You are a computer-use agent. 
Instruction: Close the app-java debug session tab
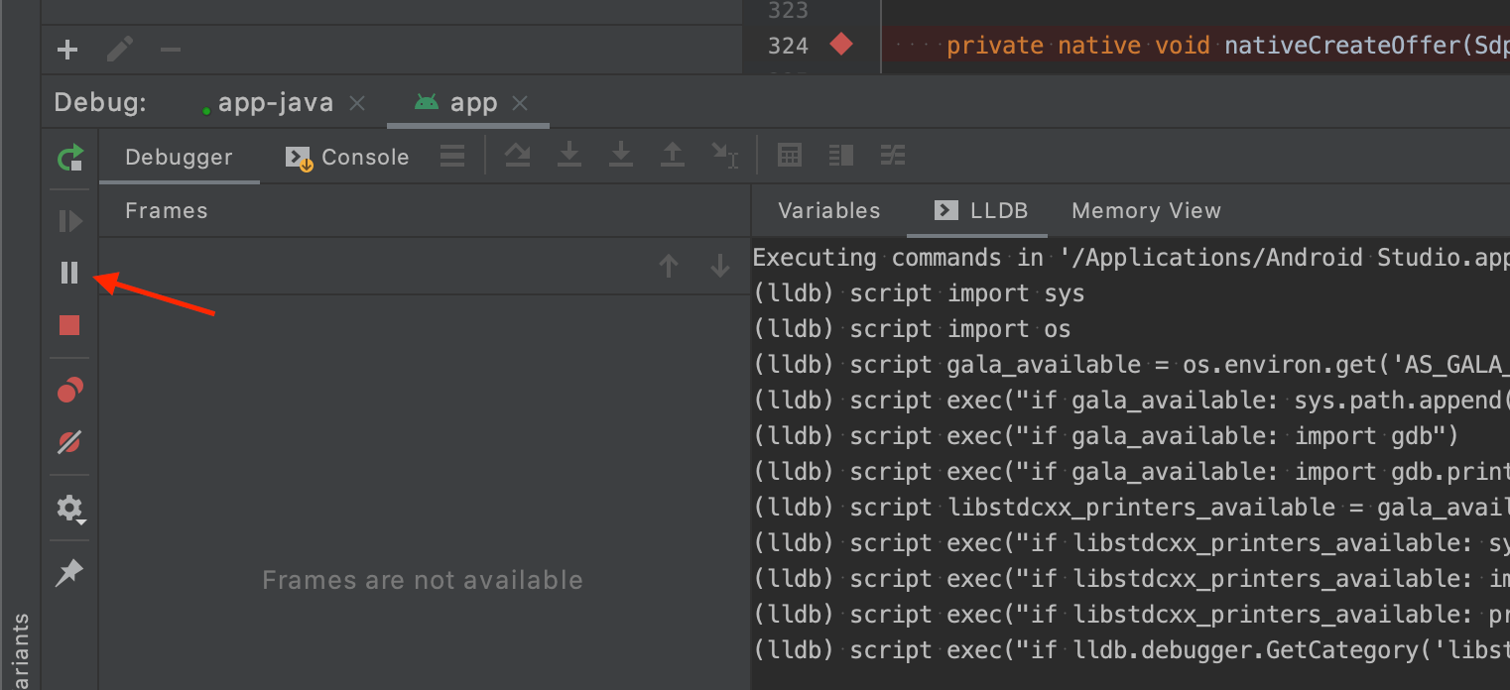click(358, 103)
